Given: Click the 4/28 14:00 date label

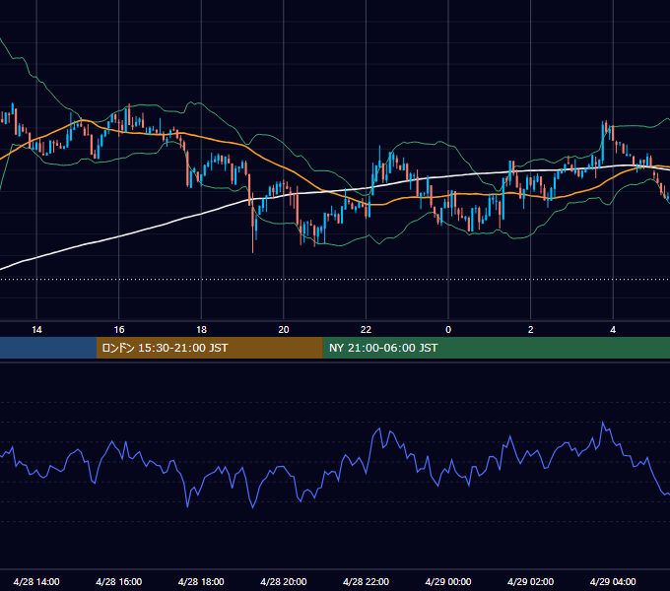Looking at the screenshot, I should coord(36,581).
